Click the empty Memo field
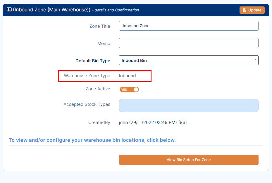The height and width of the screenshot is (183, 272). (189, 43)
